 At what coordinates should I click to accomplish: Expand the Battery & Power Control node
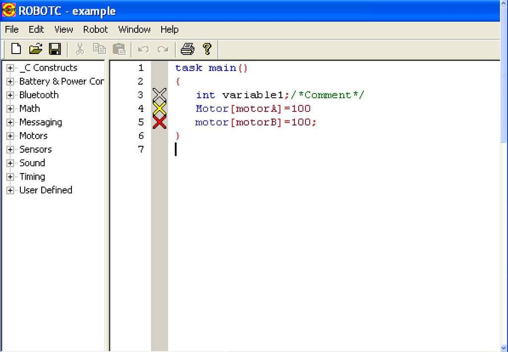click(10, 82)
